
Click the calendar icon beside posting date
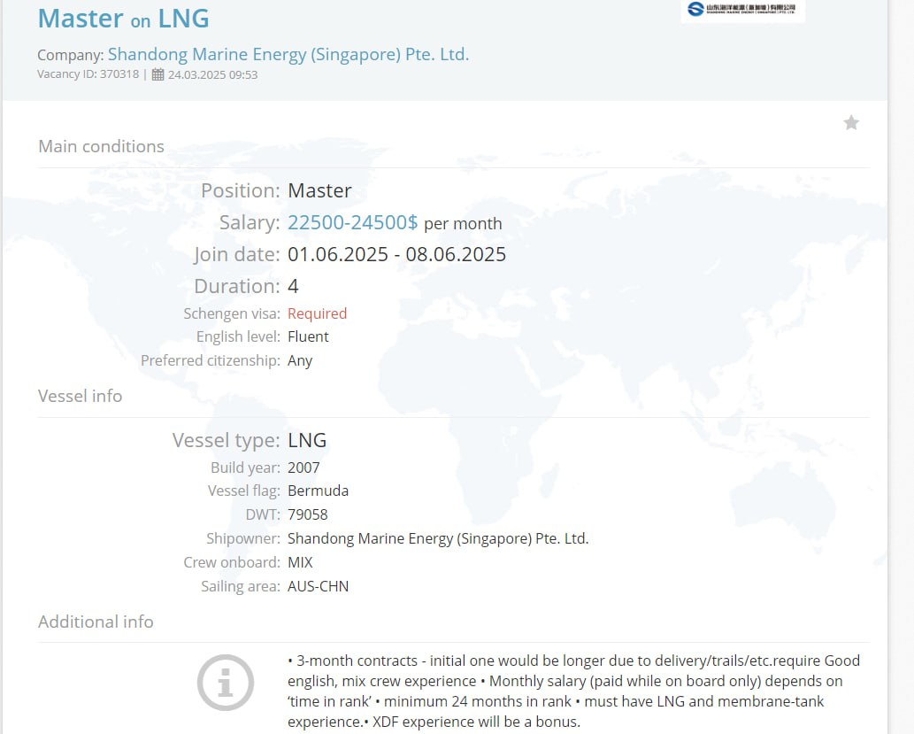coord(158,74)
